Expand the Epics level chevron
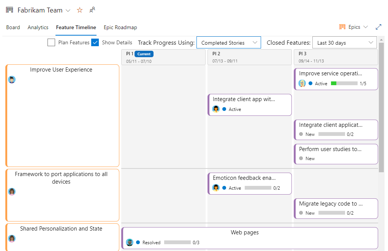The width and height of the screenshot is (388, 251). (x=366, y=27)
